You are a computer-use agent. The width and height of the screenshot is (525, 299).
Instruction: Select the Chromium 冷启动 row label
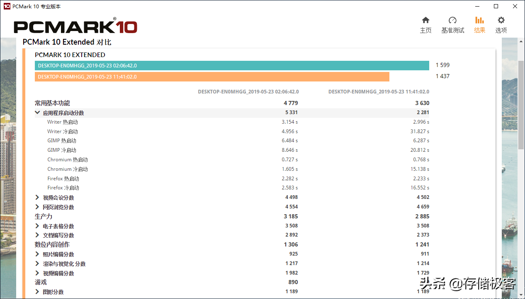click(x=68, y=169)
